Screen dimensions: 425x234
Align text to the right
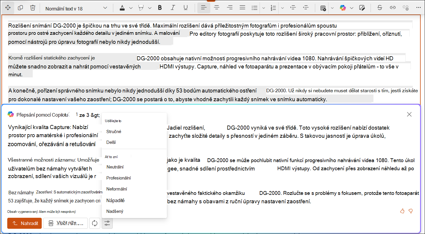[x=230, y=8]
